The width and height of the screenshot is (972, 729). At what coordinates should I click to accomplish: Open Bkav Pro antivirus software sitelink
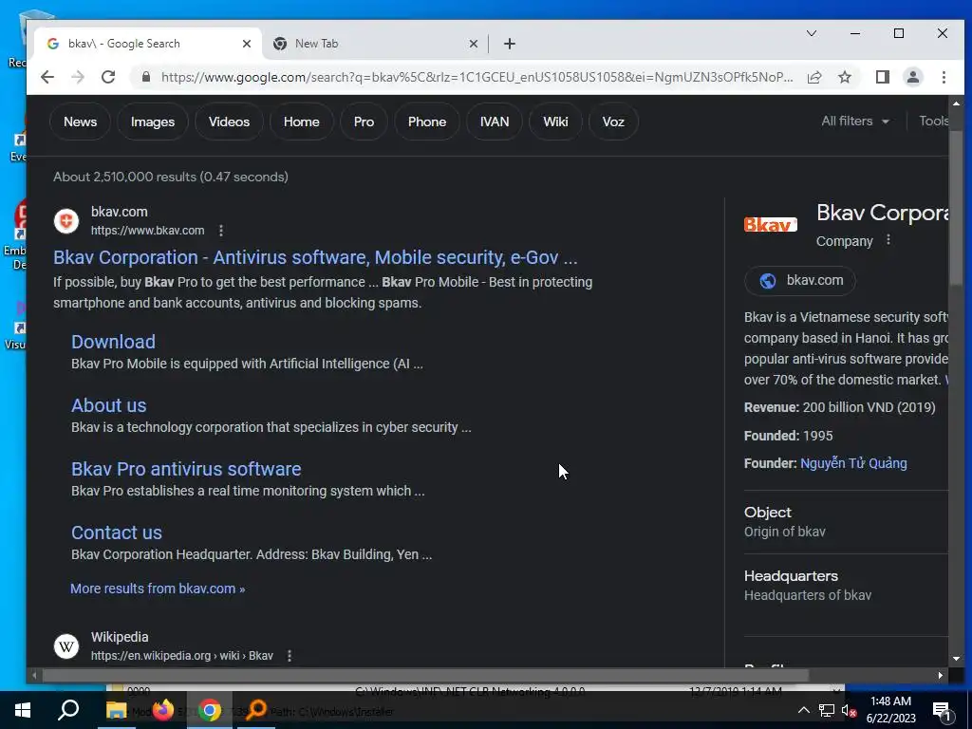point(186,469)
